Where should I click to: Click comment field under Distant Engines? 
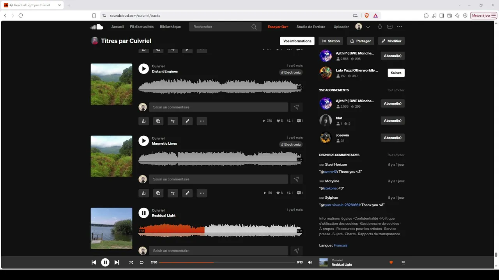pos(218,107)
